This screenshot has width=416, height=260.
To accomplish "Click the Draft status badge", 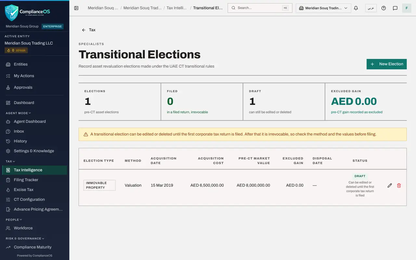I will click(x=360, y=176).
